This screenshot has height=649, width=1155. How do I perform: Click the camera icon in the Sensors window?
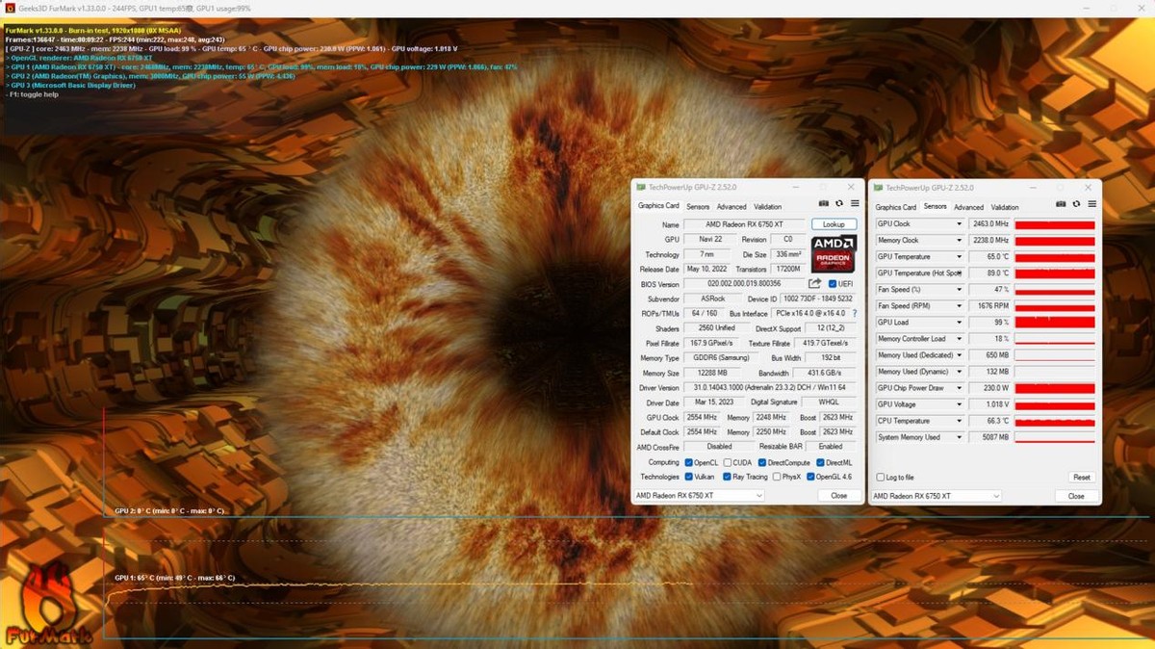point(1061,204)
